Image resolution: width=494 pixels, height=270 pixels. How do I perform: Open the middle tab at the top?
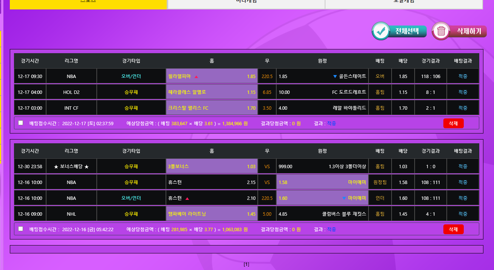tap(246, 3)
